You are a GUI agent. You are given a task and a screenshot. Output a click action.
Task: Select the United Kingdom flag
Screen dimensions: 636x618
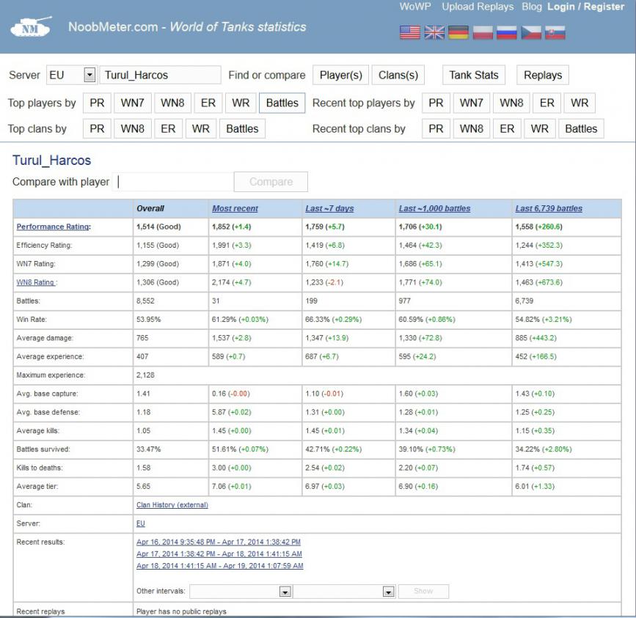[x=434, y=32]
